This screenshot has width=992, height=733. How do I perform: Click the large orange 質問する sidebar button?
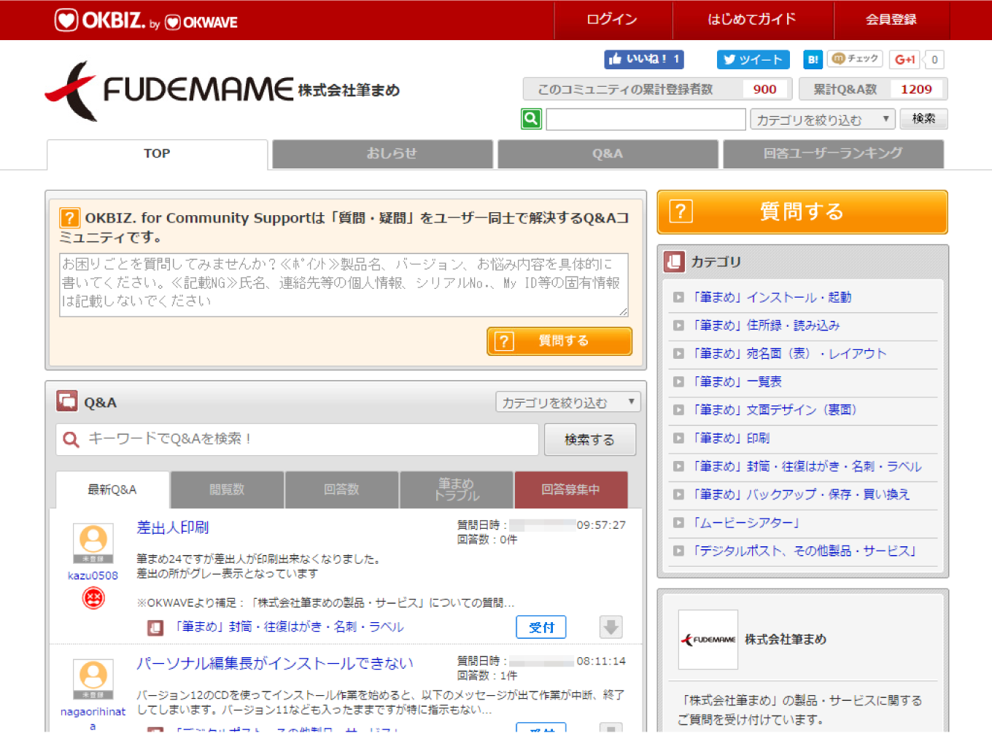[x=802, y=212]
